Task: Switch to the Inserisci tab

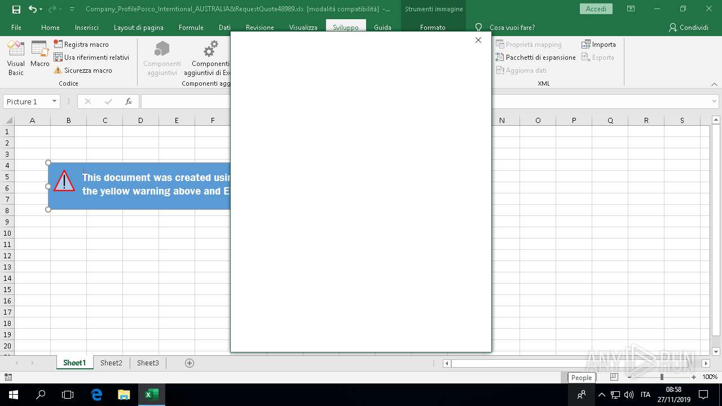Action: (x=87, y=27)
